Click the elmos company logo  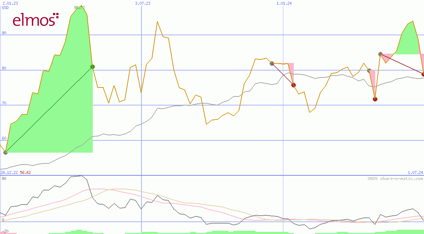click(35, 20)
